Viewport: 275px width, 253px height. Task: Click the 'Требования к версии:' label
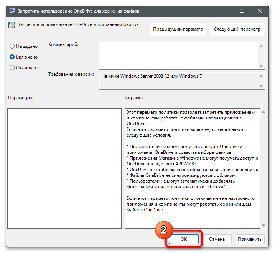(x=71, y=74)
